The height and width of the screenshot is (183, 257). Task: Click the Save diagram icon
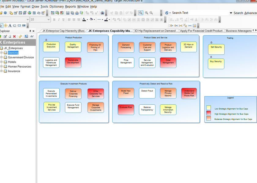click(x=68, y=13)
